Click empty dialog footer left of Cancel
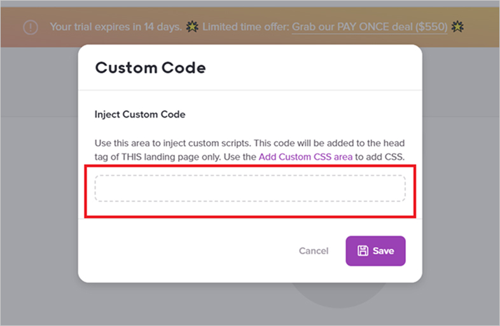 (x=191, y=251)
